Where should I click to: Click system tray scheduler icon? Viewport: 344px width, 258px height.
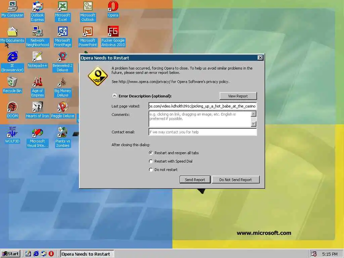[x=314, y=254]
